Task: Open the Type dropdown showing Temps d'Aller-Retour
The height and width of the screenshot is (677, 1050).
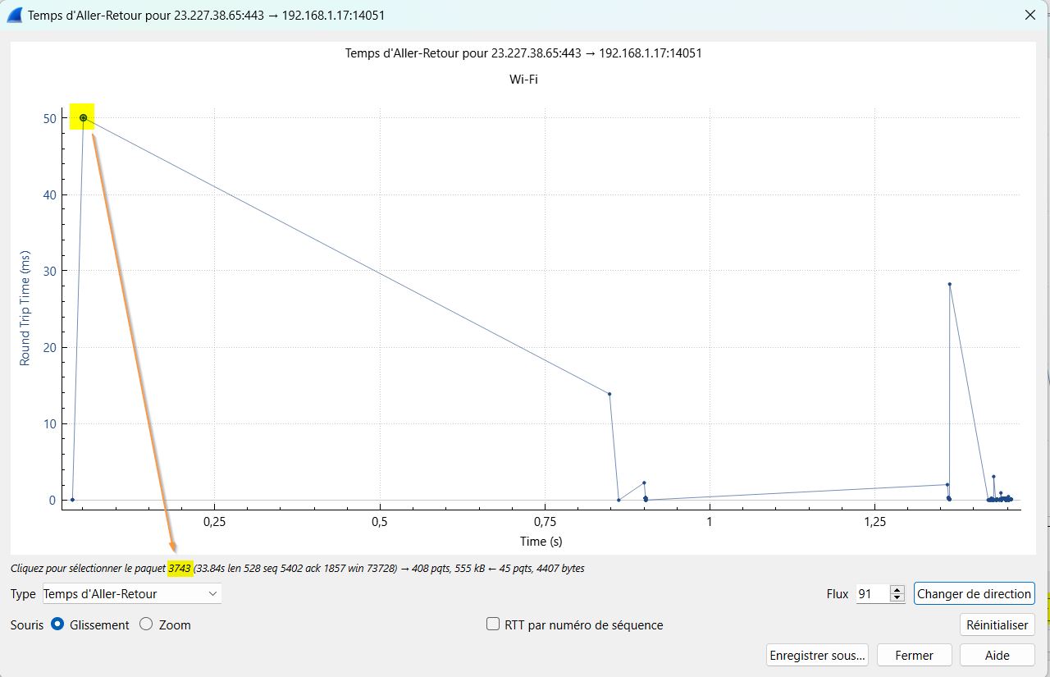Action: (x=131, y=593)
